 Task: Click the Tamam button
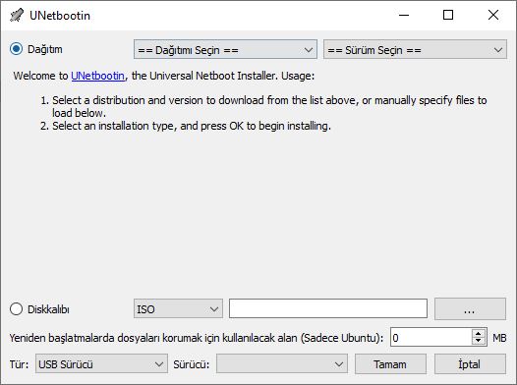390,364
